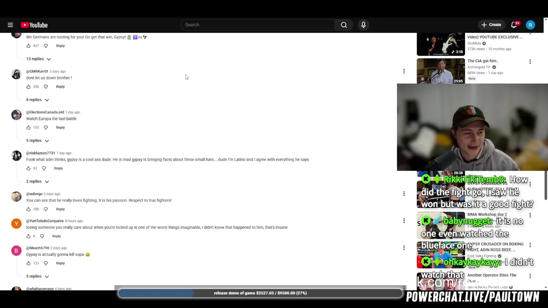This screenshot has width=548, height=308.
Task: Open @wdvnge channel link
Action: coord(34,194)
